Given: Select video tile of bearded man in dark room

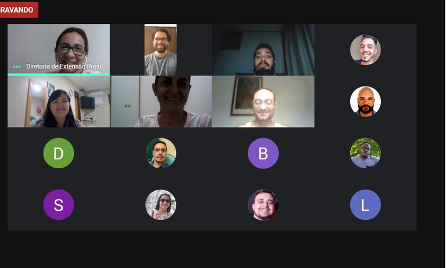Looking at the screenshot, I should tap(263, 50).
